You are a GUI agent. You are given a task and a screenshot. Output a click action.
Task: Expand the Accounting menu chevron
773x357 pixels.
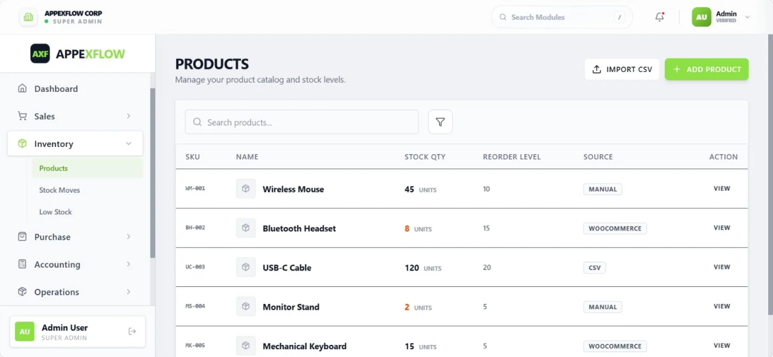point(129,264)
